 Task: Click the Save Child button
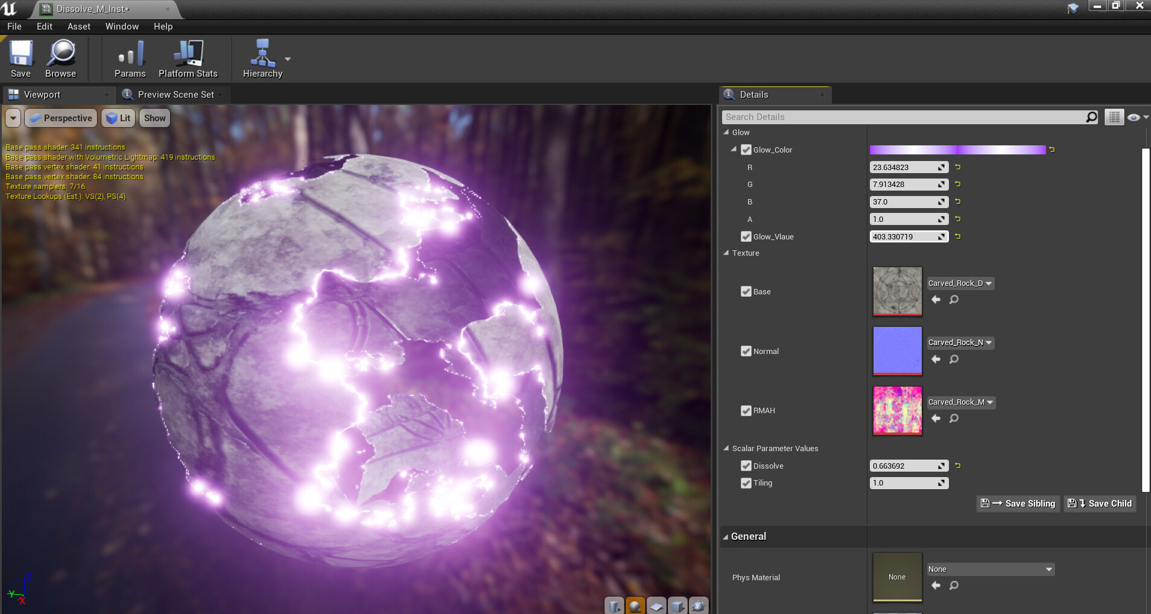1099,504
